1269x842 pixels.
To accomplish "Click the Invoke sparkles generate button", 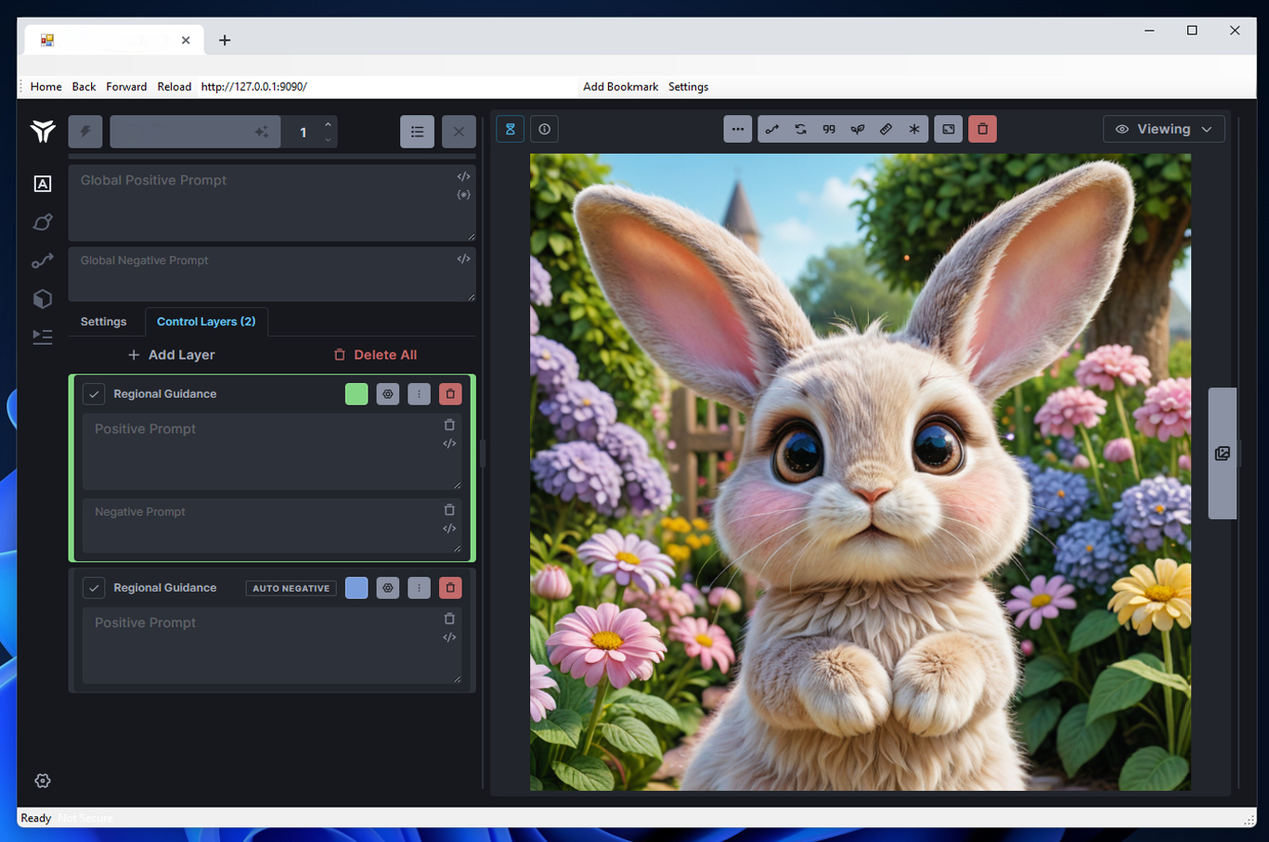I will [195, 132].
